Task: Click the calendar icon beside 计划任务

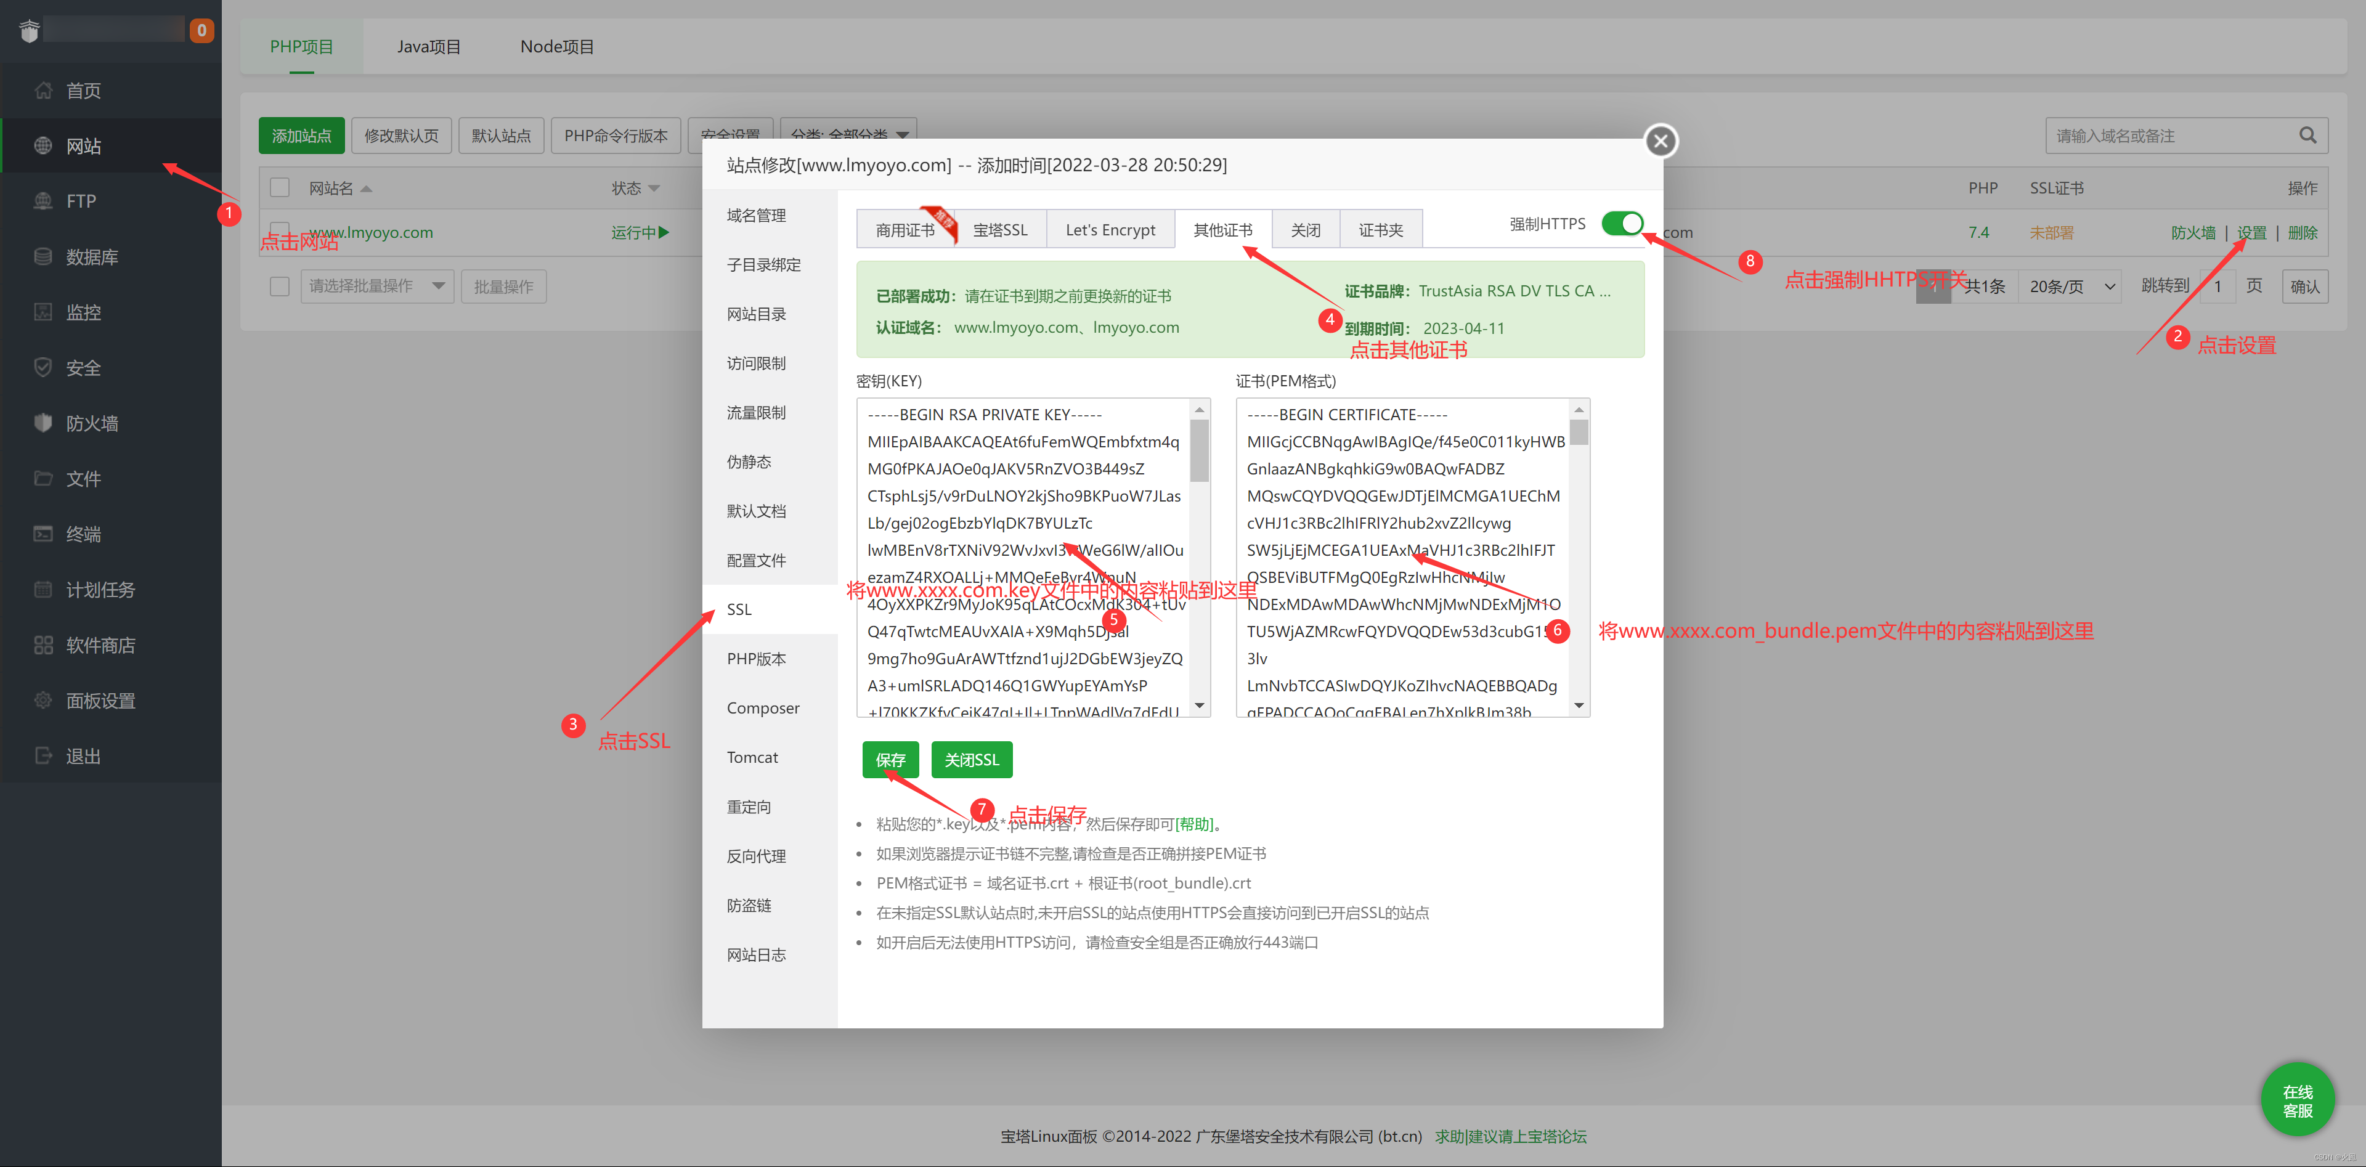Action: coord(43,588)
